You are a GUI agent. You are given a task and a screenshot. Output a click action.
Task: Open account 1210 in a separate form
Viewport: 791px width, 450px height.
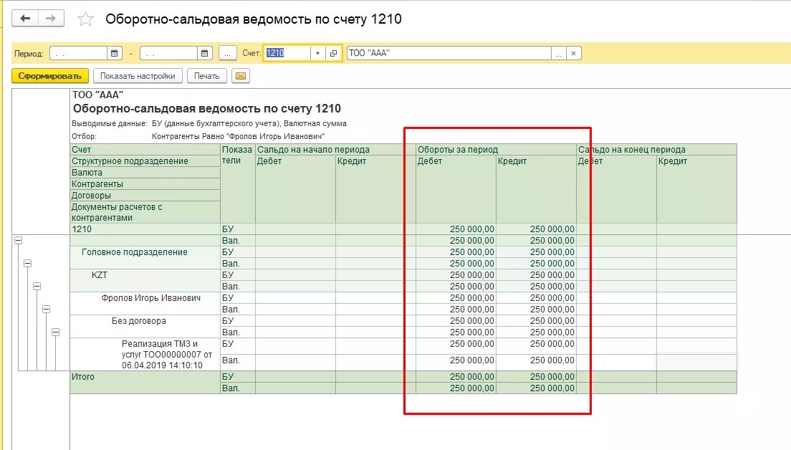click(x=333, y=53)
